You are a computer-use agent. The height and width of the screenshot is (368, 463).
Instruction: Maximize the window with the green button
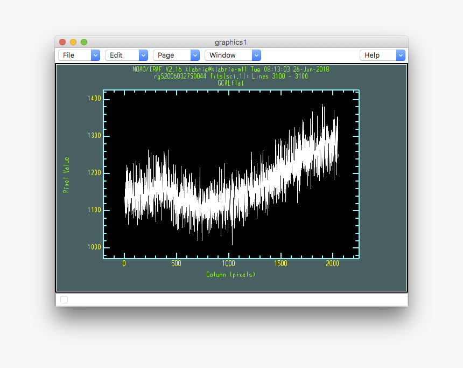84,42
